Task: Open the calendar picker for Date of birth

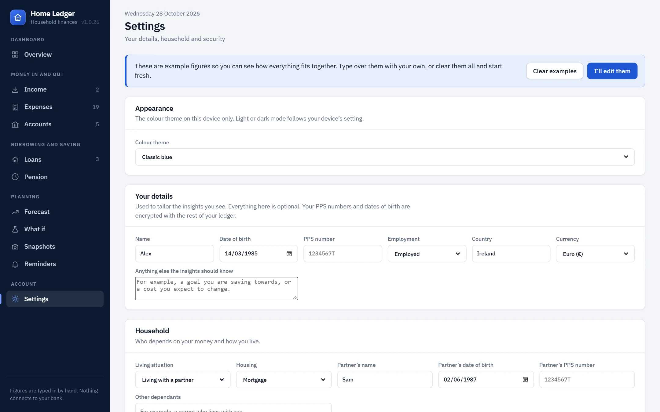Action: coord(289,254)
